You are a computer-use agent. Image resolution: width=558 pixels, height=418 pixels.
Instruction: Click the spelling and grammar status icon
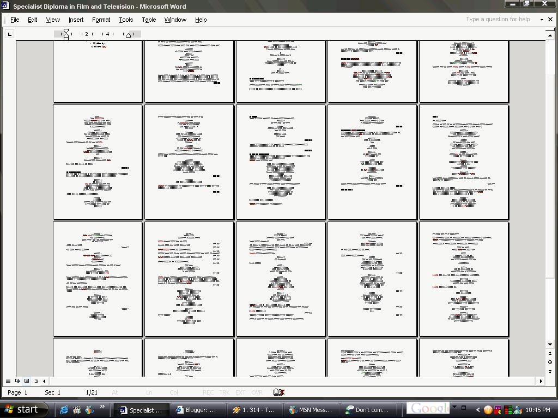tap(279, 392)
